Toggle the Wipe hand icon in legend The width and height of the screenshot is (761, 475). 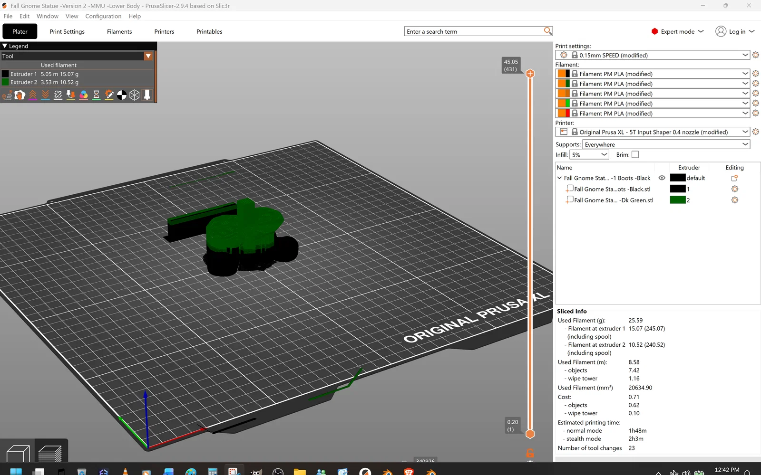(20, 95)
